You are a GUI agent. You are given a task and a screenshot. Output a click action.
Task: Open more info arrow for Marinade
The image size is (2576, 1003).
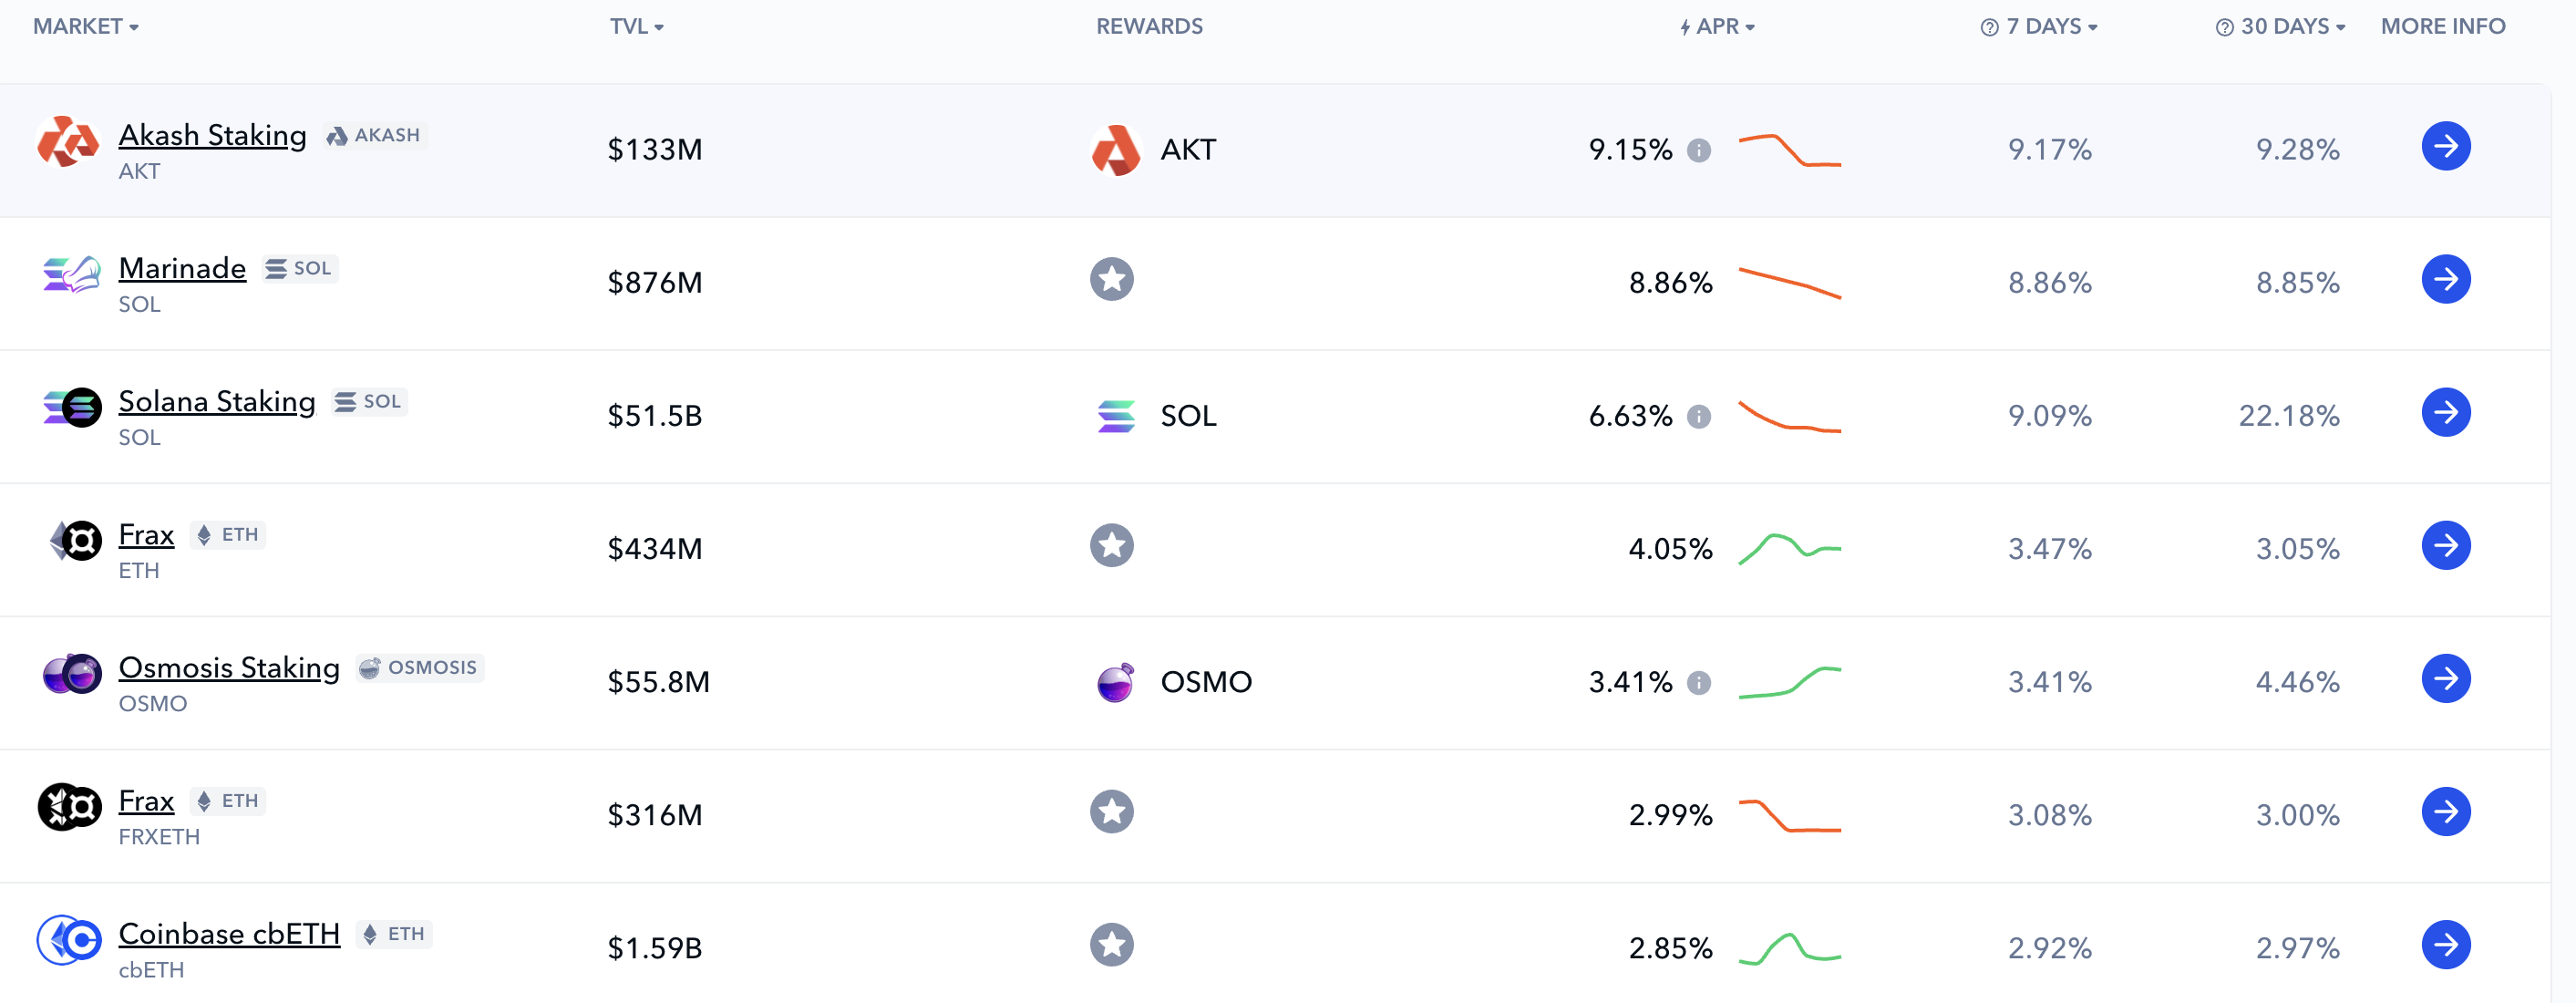pyautogui.click(x=2445, y=280)
